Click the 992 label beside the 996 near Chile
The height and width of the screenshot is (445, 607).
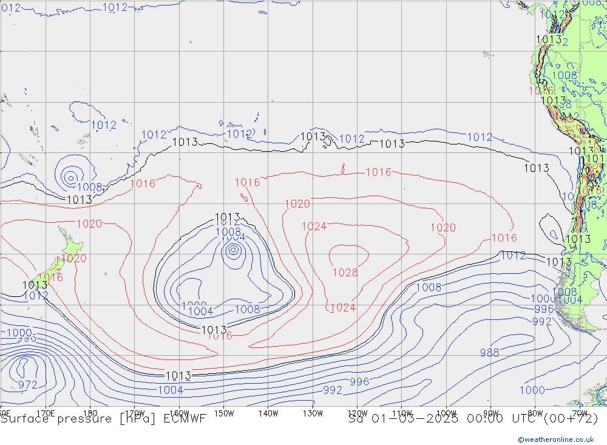541,321
